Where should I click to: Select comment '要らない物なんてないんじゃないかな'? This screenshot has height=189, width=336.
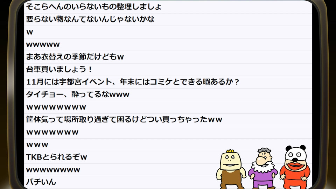168,20
